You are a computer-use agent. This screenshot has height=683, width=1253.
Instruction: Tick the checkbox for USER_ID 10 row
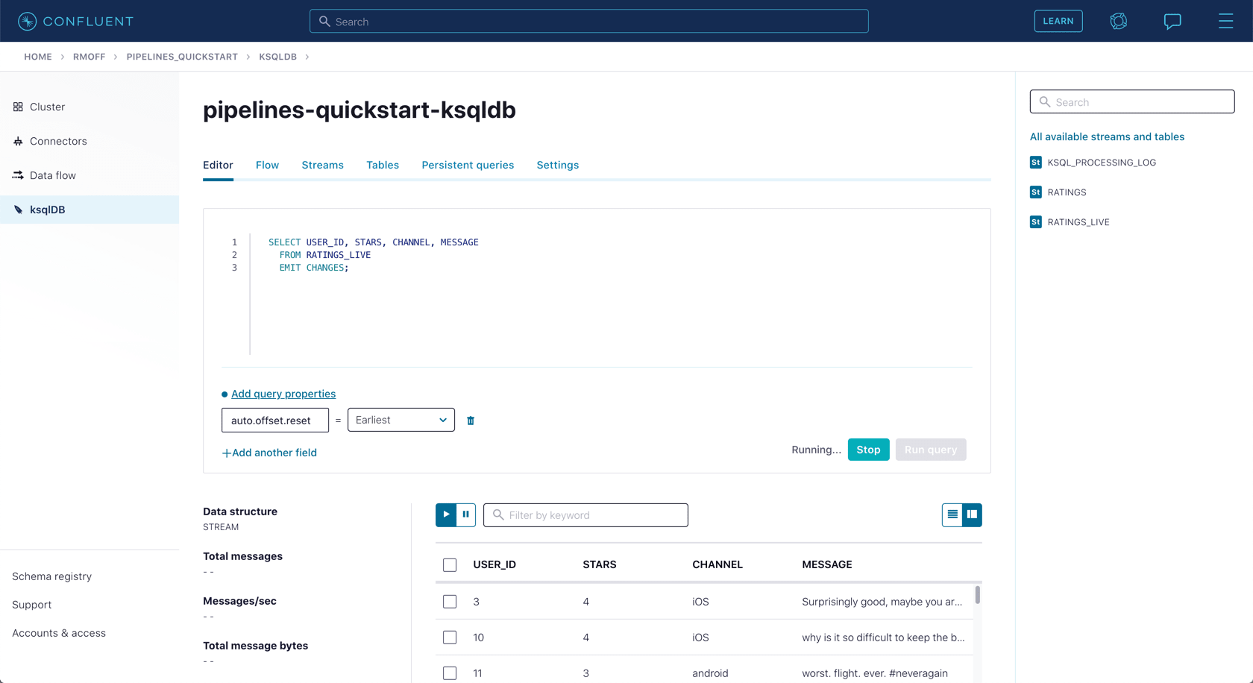(450, 638)
